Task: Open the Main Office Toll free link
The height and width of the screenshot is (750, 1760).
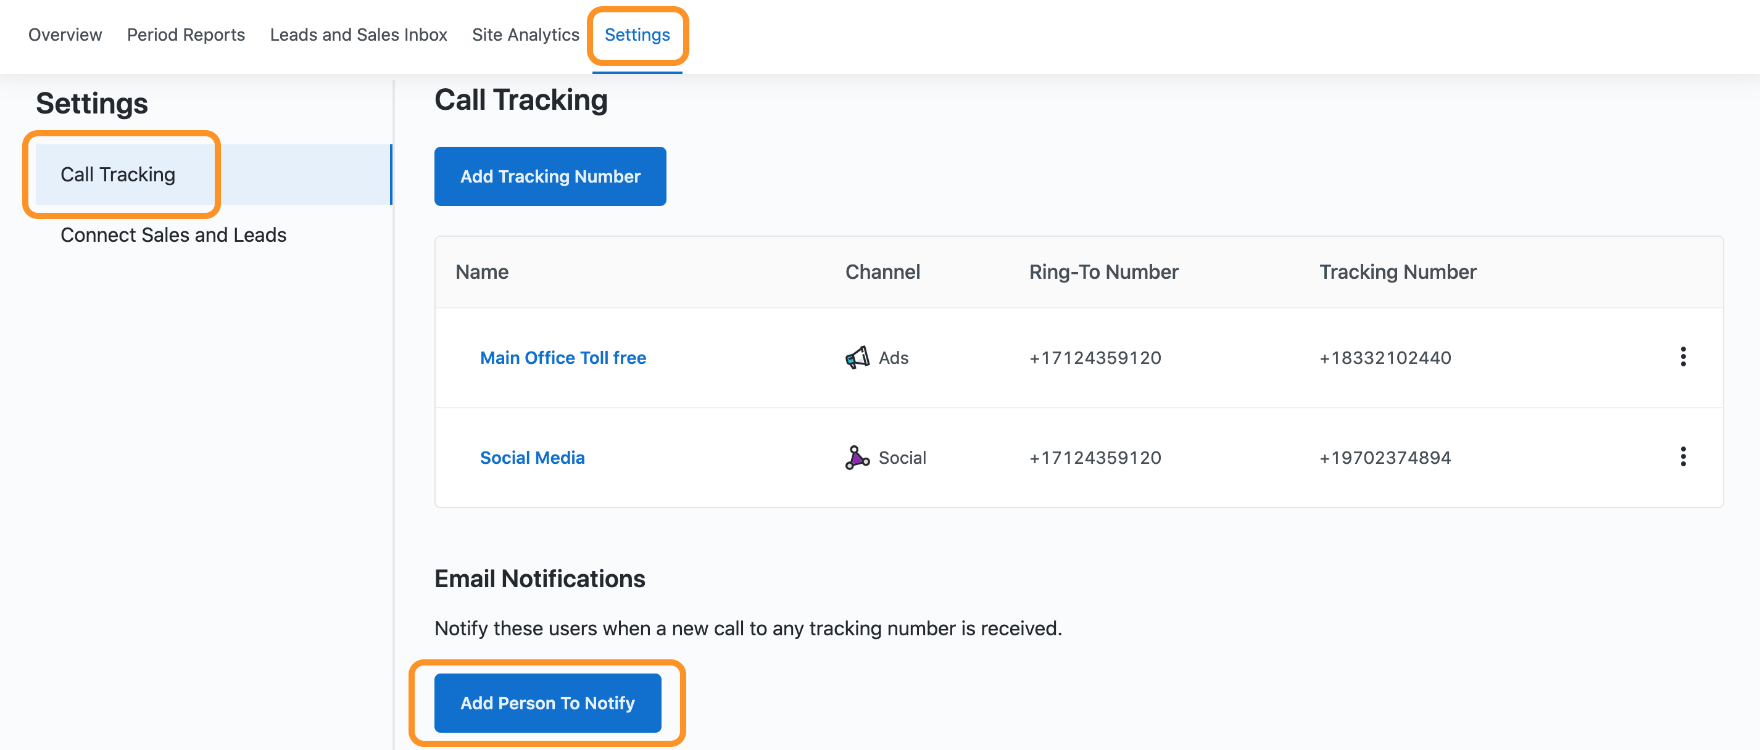Action: point(563,357)
